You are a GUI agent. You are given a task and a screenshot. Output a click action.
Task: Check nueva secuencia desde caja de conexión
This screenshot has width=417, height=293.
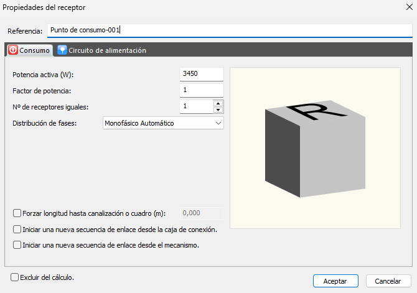click(x=17, y=230)
